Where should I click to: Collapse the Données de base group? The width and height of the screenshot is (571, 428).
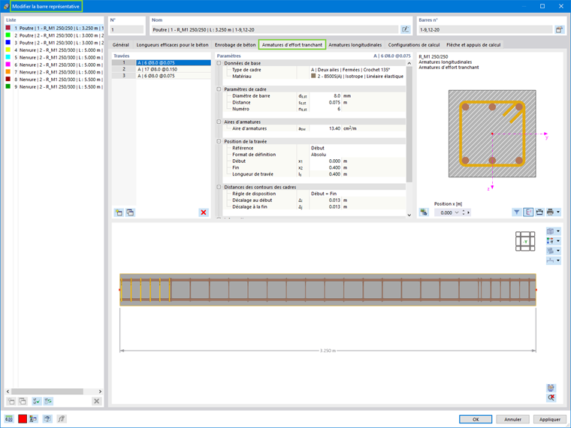219,63
